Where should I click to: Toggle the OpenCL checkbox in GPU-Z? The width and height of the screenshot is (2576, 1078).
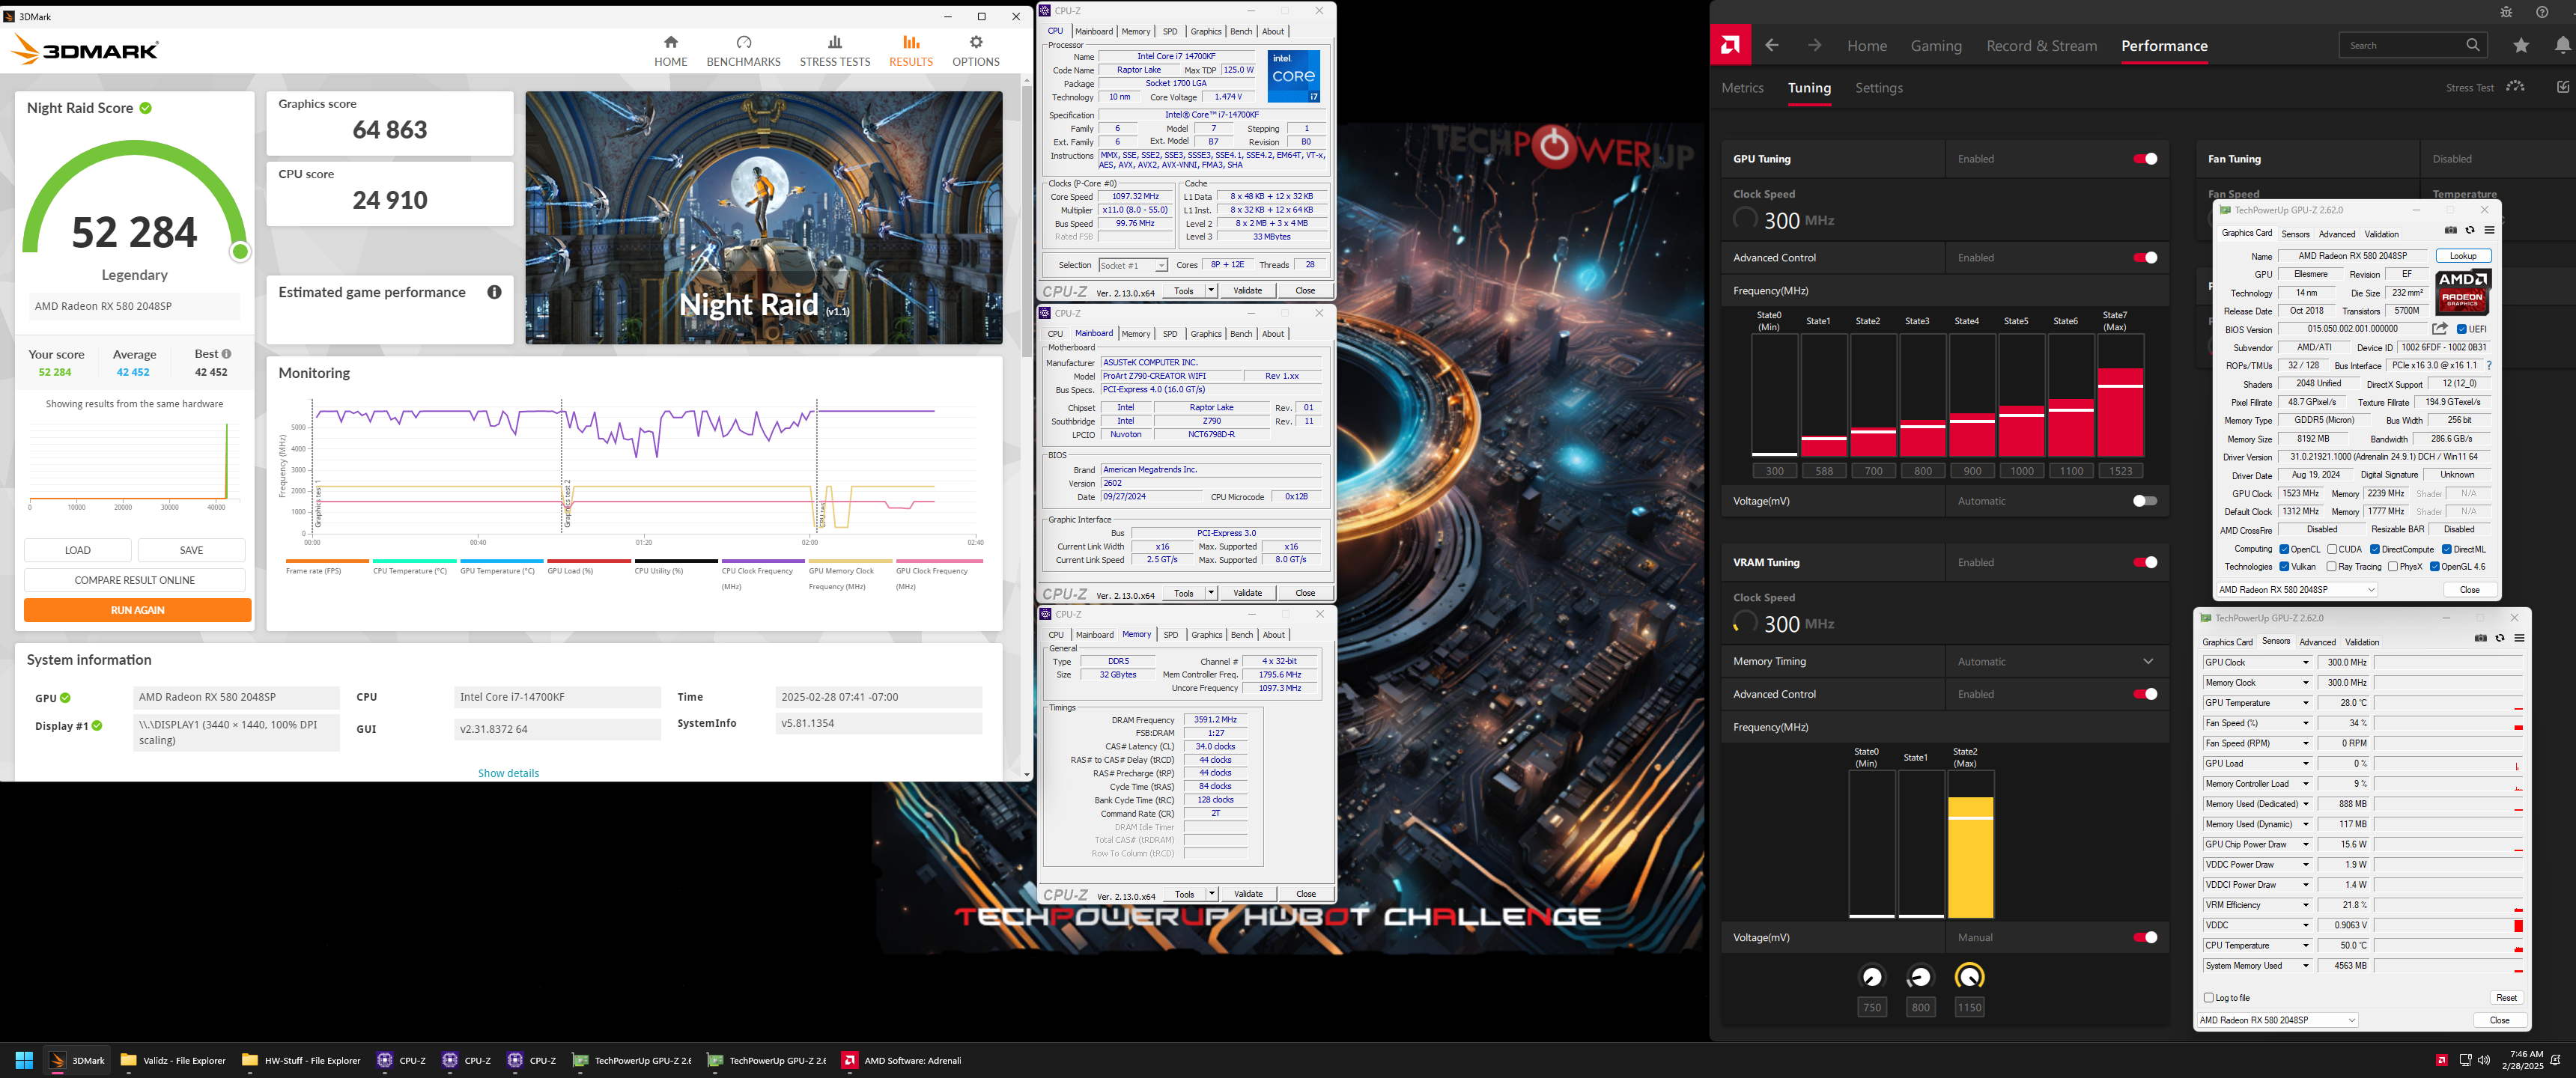[2284, 549]
